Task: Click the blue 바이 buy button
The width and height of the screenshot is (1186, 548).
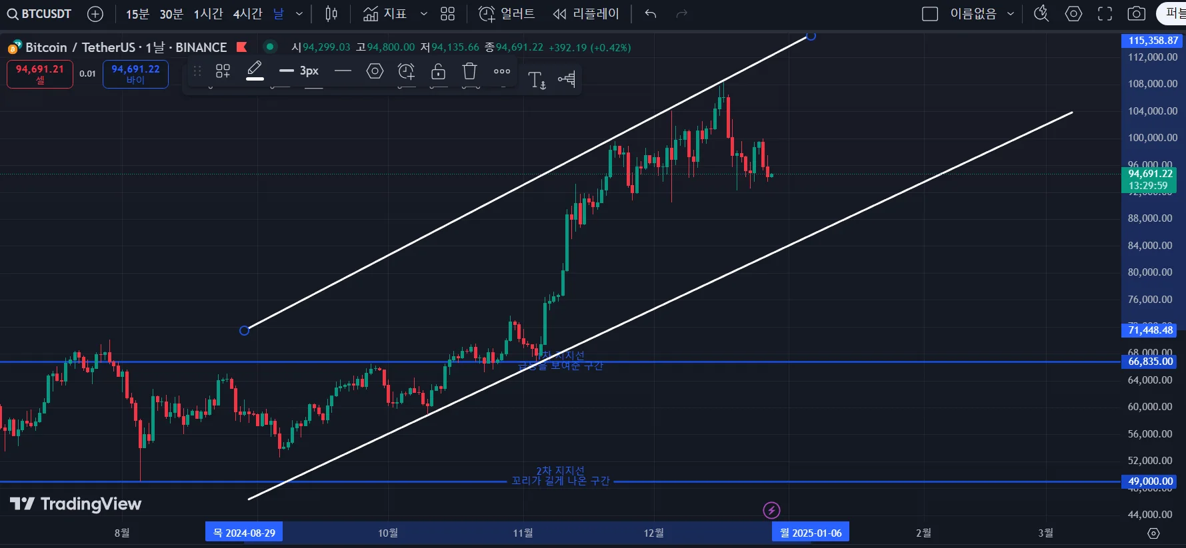Action: coord(135,74)
